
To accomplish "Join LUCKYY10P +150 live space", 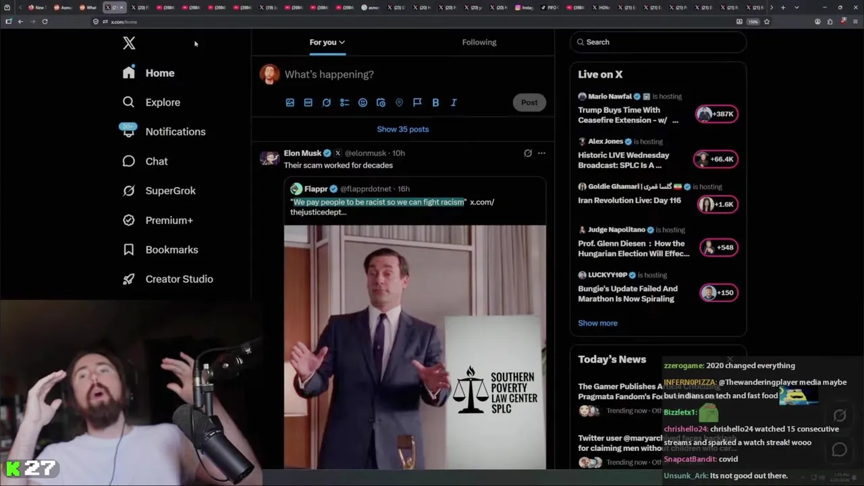I will pyautogui.click(x=718, y=293).
